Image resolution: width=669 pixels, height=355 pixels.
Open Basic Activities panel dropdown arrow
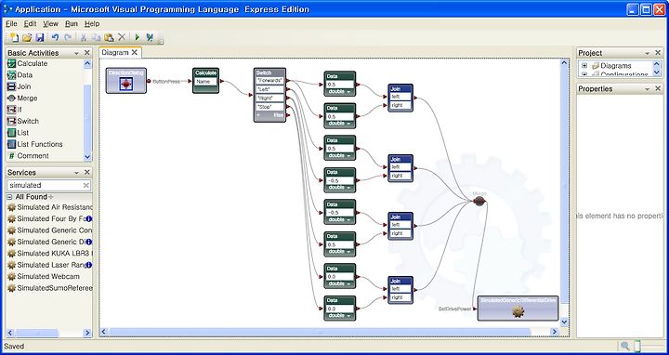tap(77, 53)
